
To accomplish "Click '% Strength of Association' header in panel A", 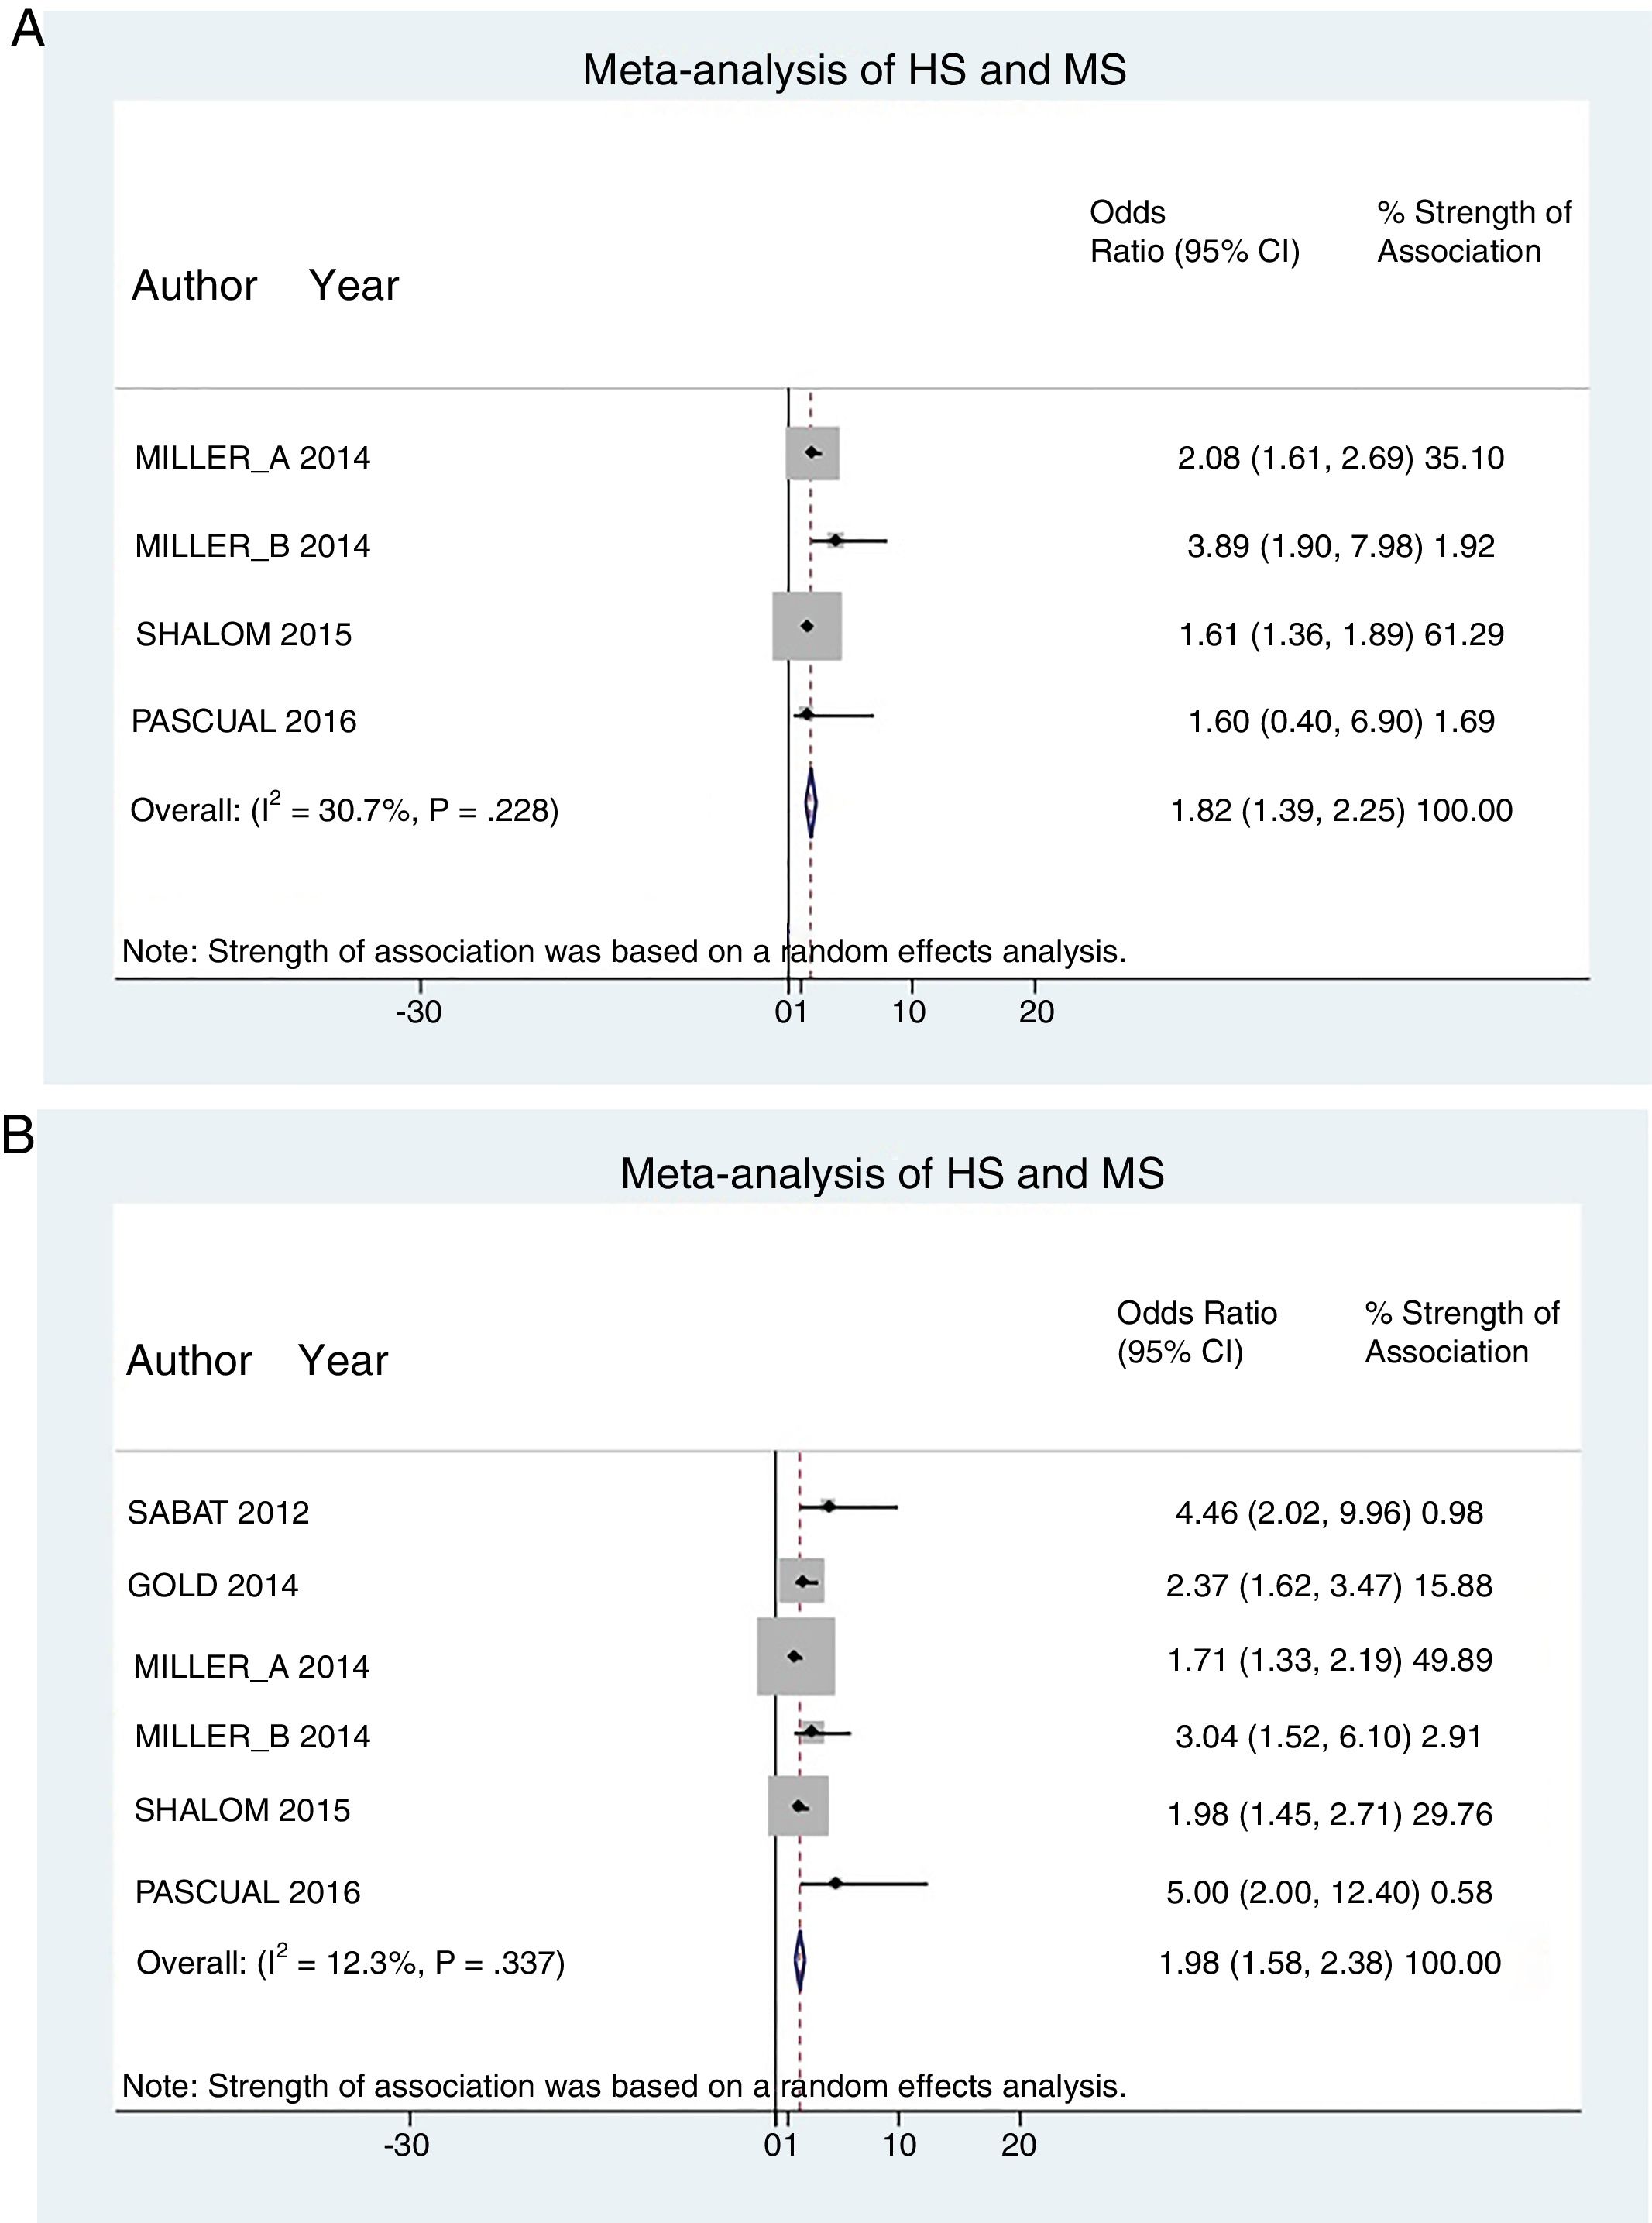I will 1473,231.
